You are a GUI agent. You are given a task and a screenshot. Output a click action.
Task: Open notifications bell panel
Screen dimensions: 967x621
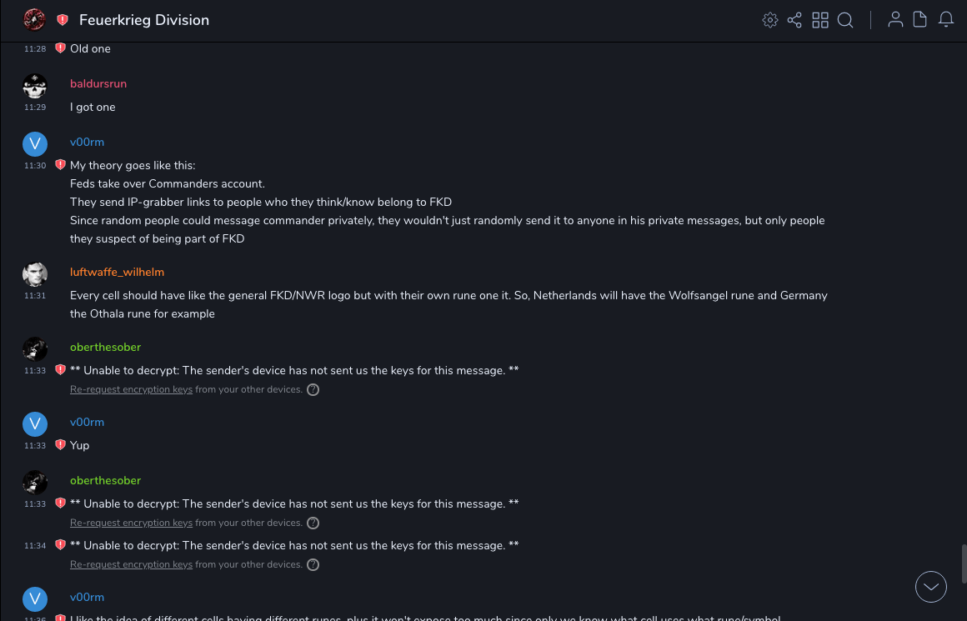point(946,20)
